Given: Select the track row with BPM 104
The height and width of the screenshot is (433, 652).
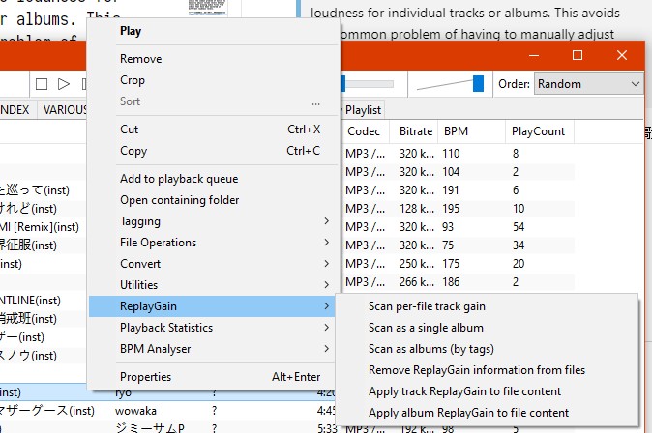Looking at the screenshot, I should (459, 172).
